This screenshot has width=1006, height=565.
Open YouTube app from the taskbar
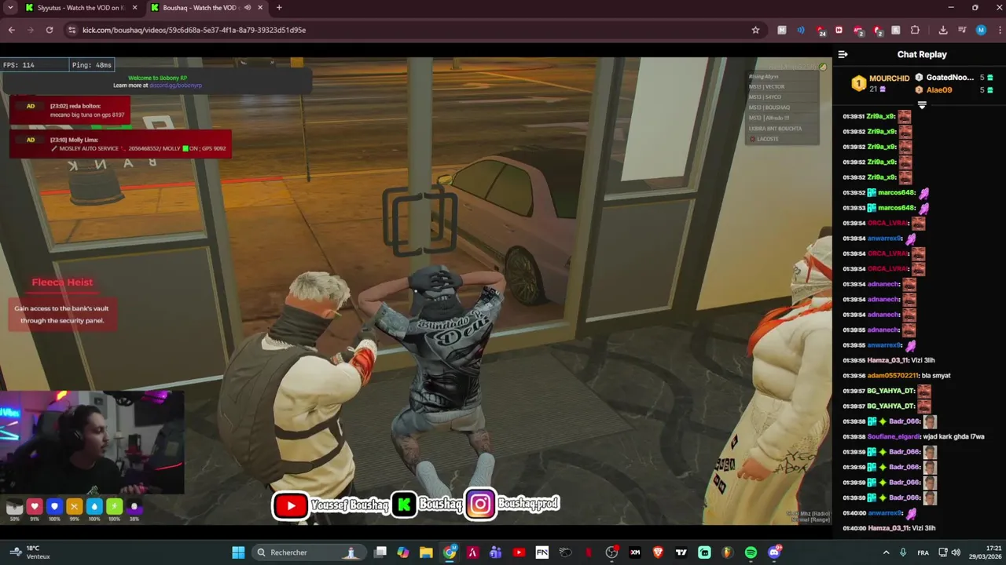(519, 552)
